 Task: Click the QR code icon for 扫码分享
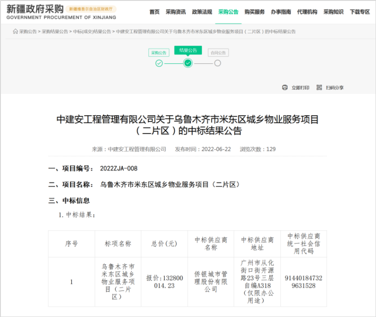(x=319, y=87)
